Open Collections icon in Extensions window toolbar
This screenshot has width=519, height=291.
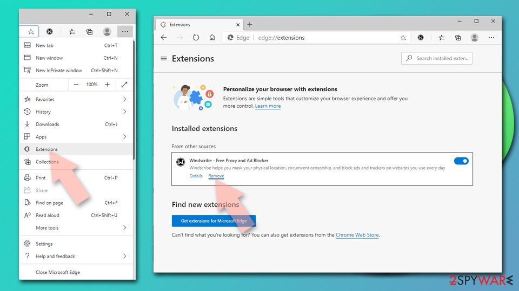(458, 38)
